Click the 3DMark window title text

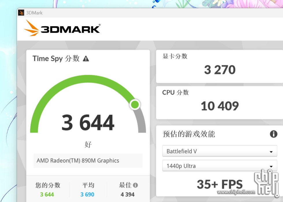(x=34, y=13)
